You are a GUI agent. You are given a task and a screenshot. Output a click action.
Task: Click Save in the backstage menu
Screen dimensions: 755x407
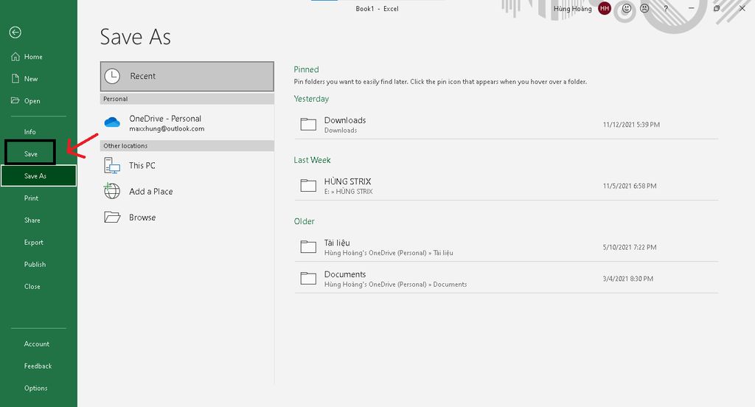point(31,154)
